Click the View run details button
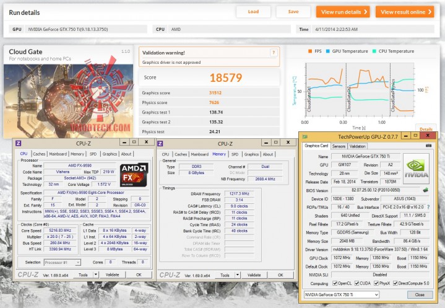This screenshot has height=308, width=445. (343, 12)
